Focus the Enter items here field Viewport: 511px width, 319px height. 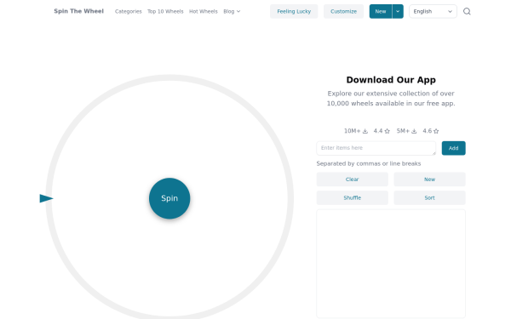pyautogui.click(x=376, y=148)
